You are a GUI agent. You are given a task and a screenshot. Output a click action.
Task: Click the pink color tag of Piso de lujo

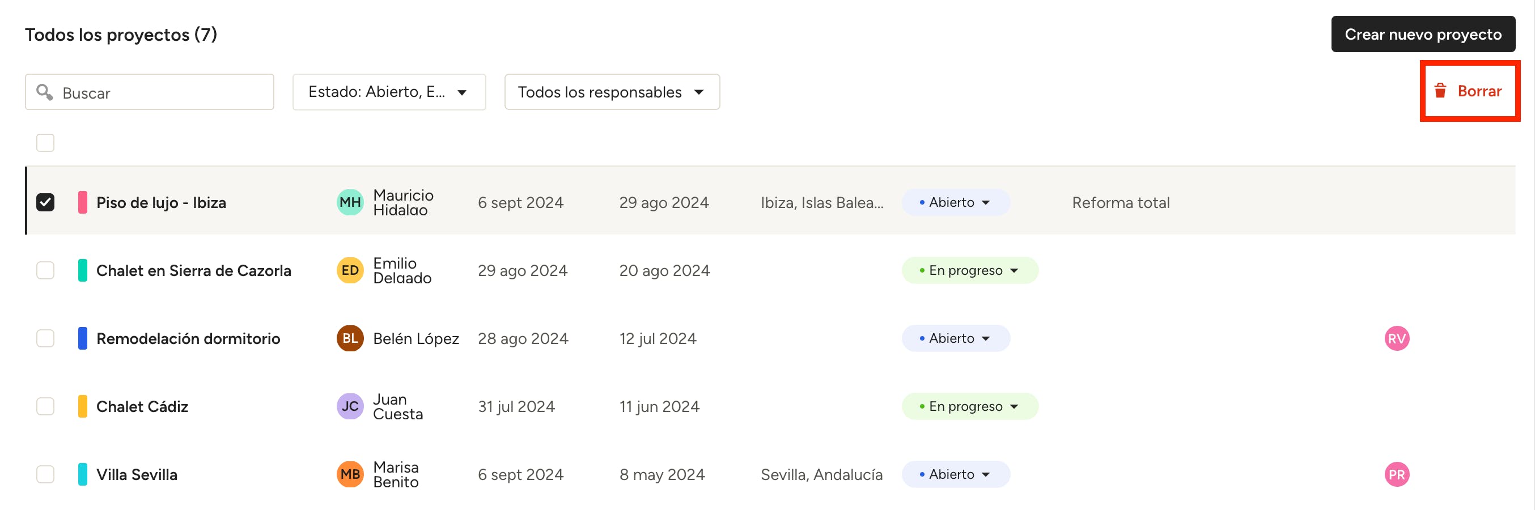83,202
